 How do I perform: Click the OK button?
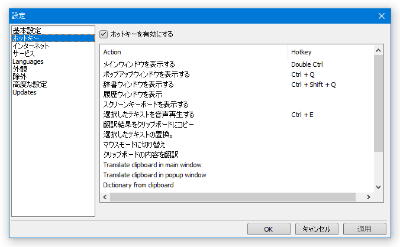[x=269, y=229]
